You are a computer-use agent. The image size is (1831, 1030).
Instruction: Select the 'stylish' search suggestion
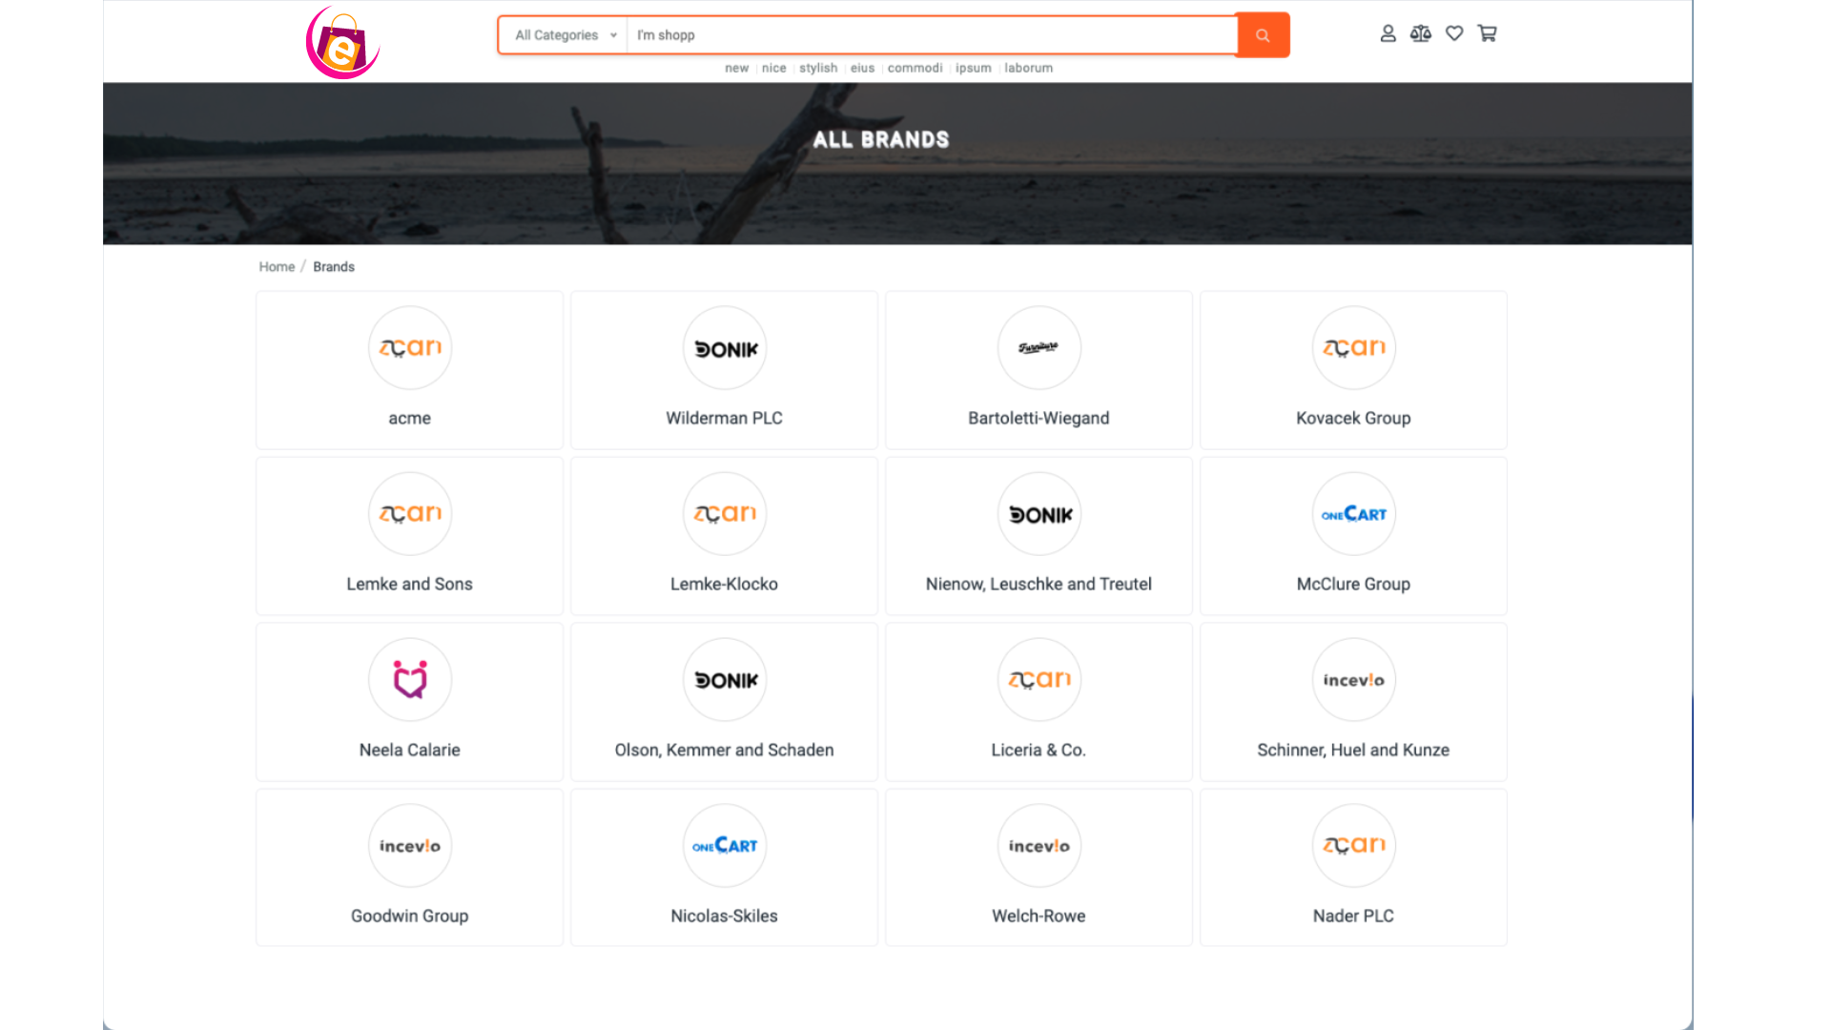pos(818,68)
